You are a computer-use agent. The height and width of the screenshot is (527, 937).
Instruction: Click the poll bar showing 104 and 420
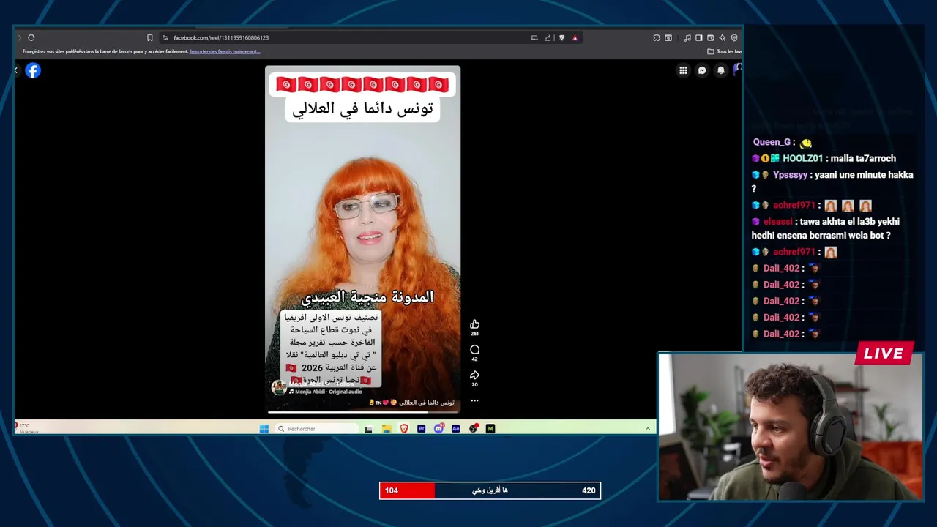(x=490, y=490)
